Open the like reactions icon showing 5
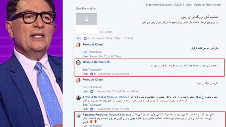The width and height of the screenshot is (226, 127). pyautogui.click(x=85, y=38)
